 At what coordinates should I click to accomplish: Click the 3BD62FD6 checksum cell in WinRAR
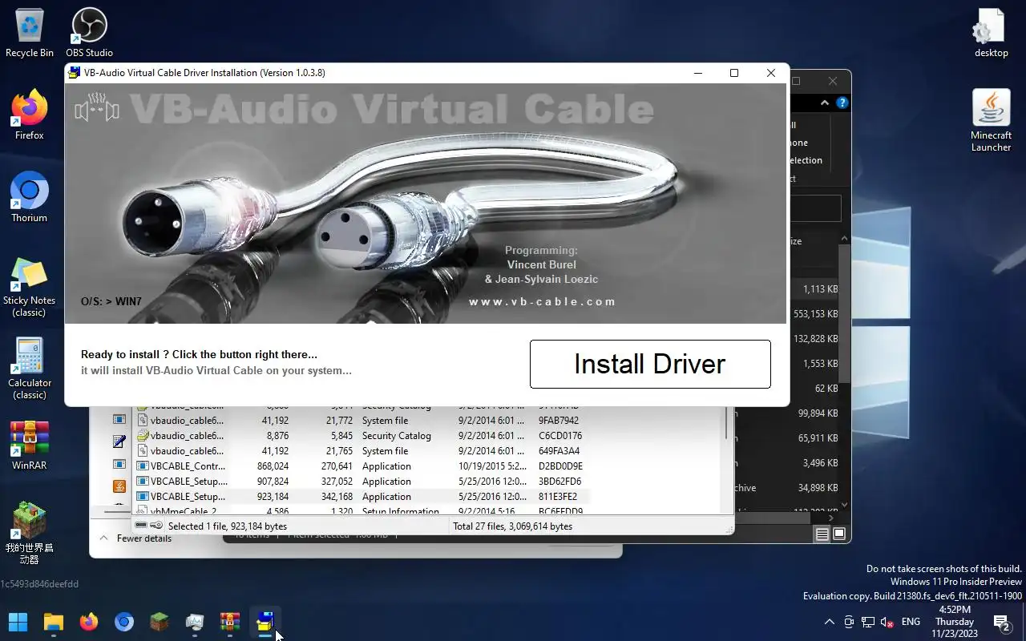pyautogui.click(x=559, y=482)
